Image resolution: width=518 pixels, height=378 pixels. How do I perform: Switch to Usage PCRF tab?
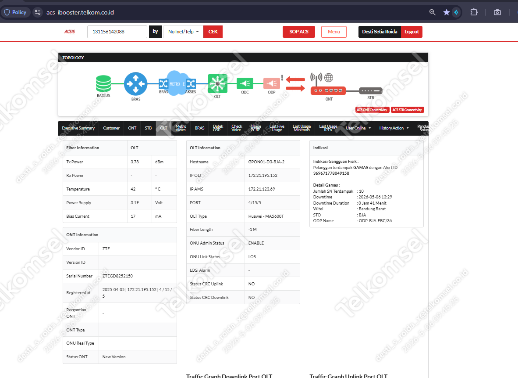pos(255,128)
